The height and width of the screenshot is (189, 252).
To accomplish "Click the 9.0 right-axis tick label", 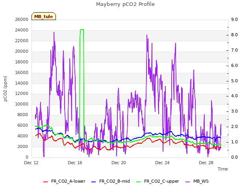I will (234, 19).
